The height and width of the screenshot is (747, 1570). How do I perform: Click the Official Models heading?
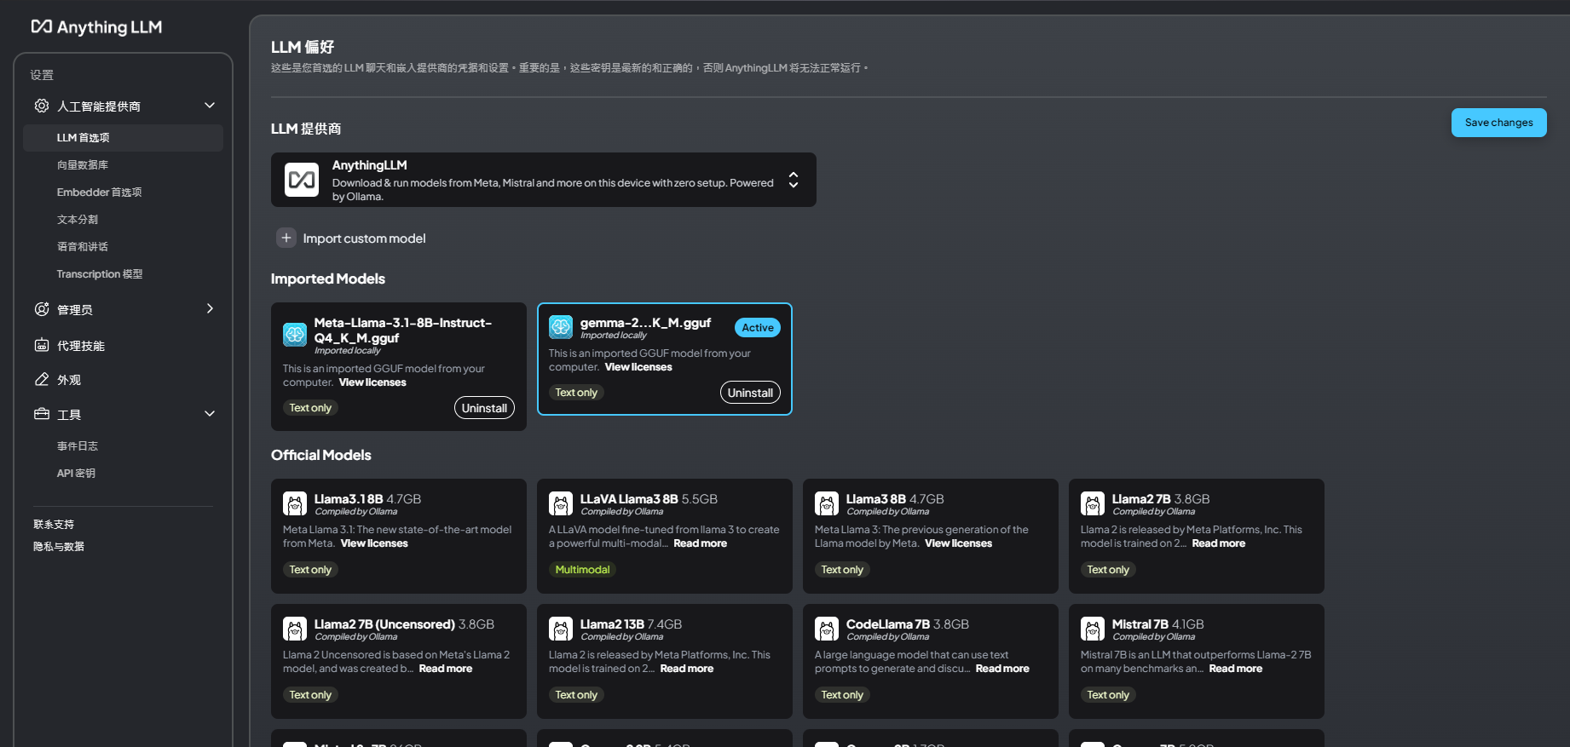coord(321,455)
